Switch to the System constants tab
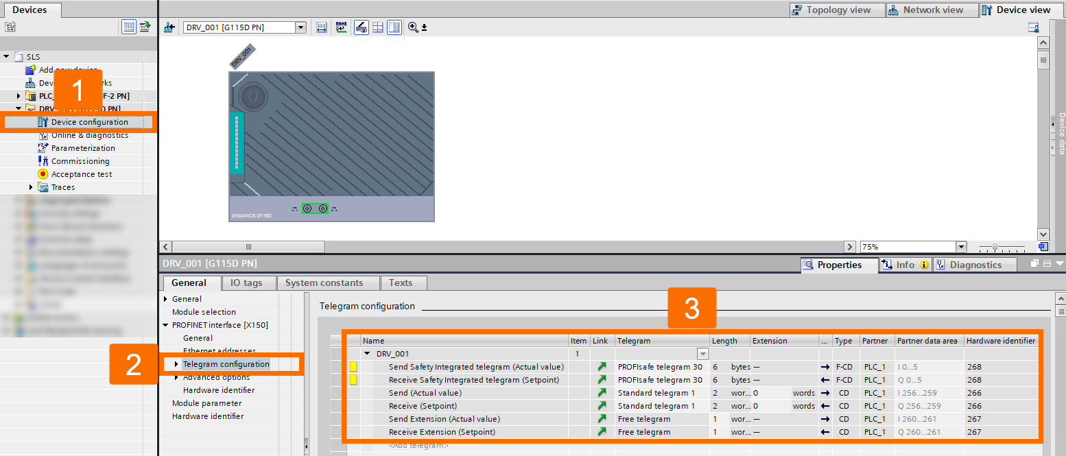The height and width of the screenshot is (456, 1066). point(328,282)
